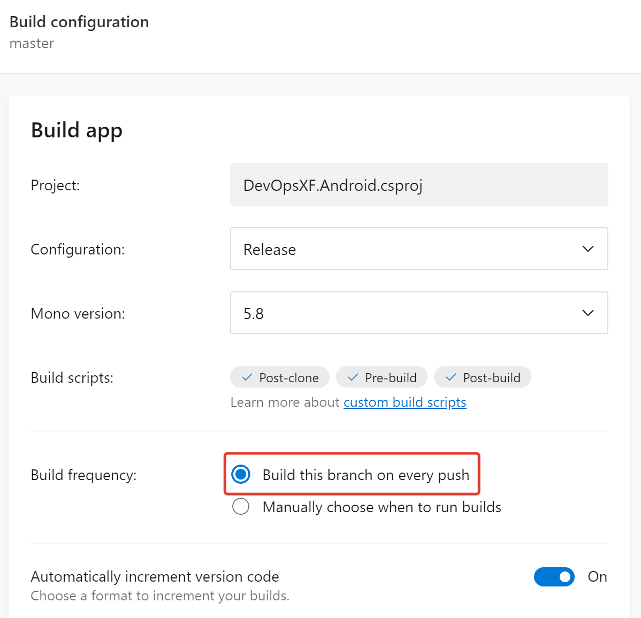641x618 pixels.
Task: Toggle the Pre-build build script chip
Action: (381, 377)
